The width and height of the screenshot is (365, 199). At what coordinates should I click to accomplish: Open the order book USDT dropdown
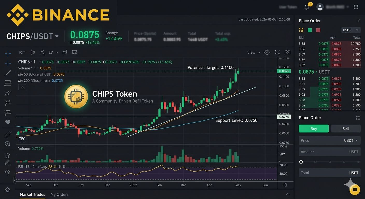pos(351,30)
